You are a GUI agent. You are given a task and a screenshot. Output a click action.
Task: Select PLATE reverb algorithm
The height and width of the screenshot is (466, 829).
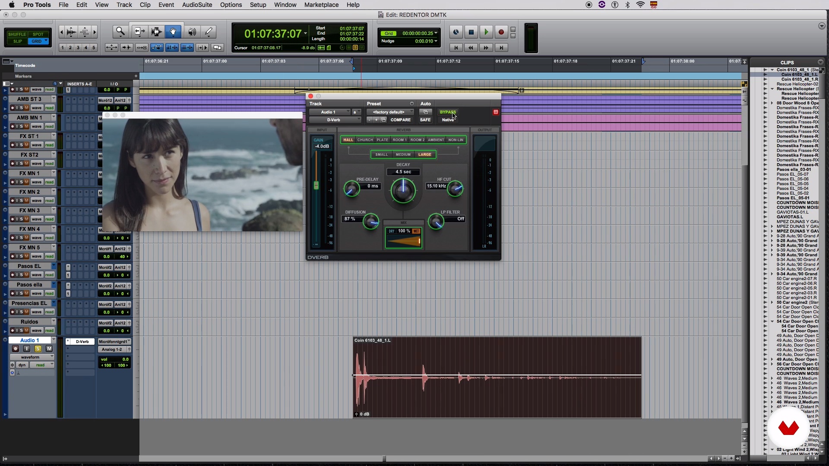(x=383, y=140)
